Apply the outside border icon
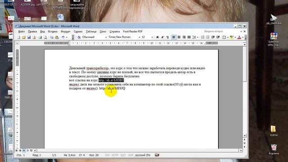Image resolution: width=288 pixels, height=162 pixels. coord(224,37)
